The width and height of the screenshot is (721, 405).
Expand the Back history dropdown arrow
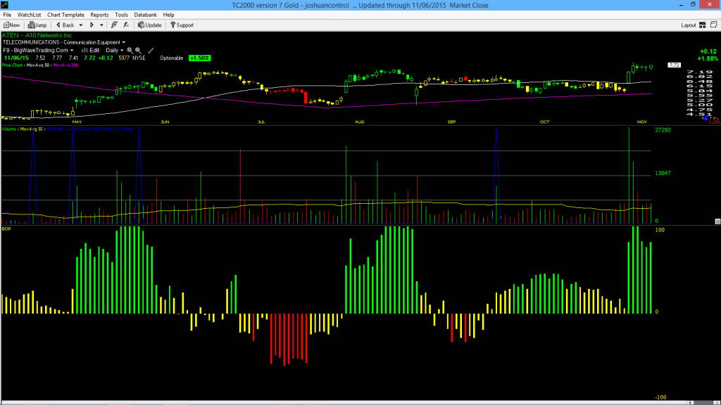pos(81,25)
